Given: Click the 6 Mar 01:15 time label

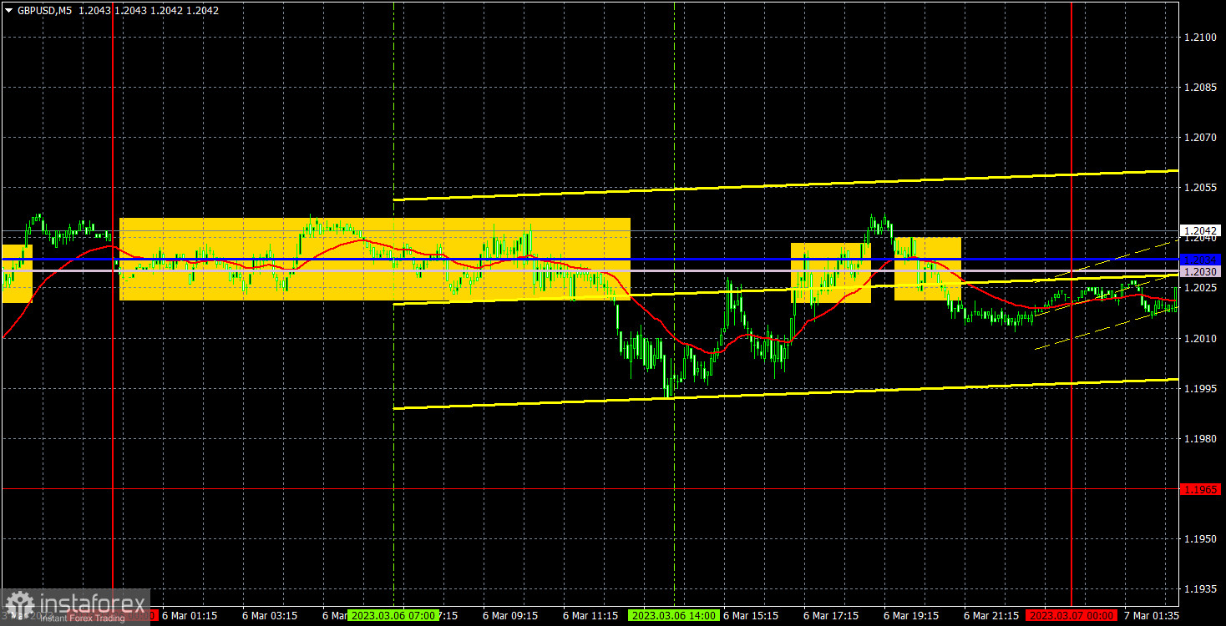Looking at the screenshot, I should [190, 616].
